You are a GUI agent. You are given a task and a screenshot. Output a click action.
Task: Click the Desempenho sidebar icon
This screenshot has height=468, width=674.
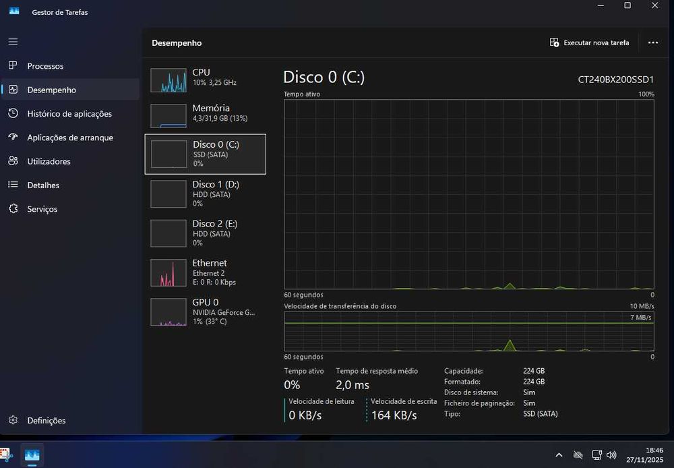(13, 90)
